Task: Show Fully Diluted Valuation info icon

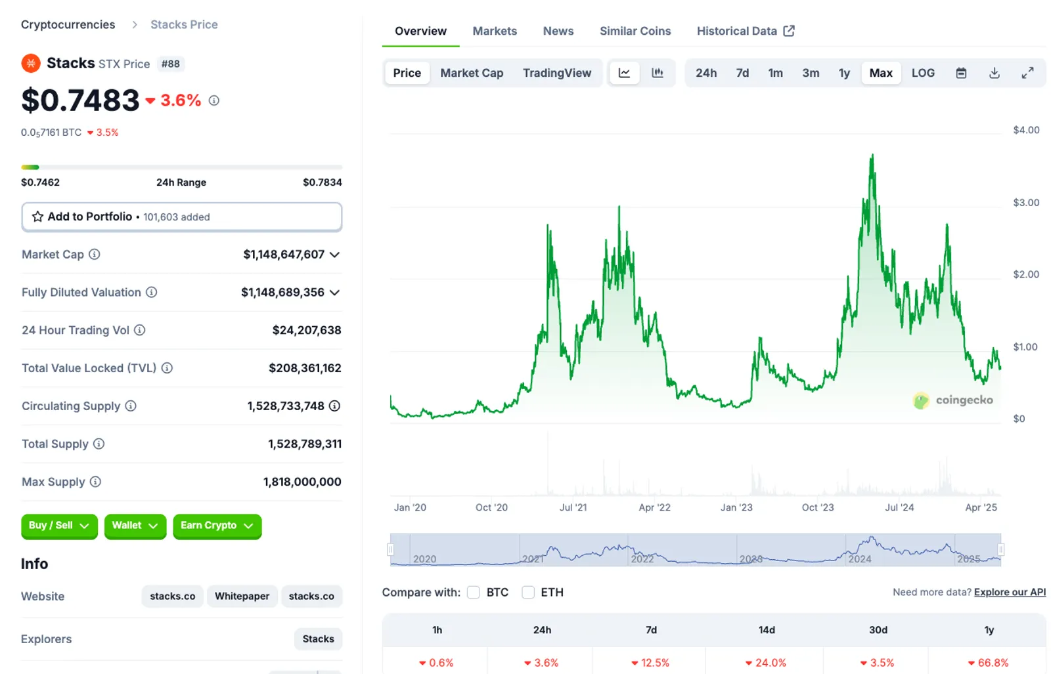Action: point(152,292)
